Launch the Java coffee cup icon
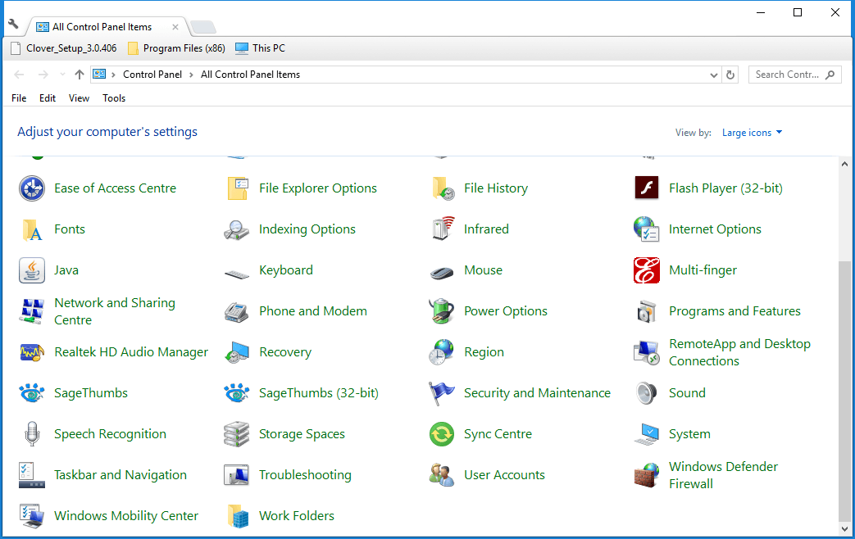This screenshot has height=539, width=855. tap(32, 270)
